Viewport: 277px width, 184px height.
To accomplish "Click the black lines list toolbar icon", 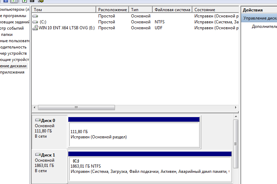I will [x=32, y=1].
